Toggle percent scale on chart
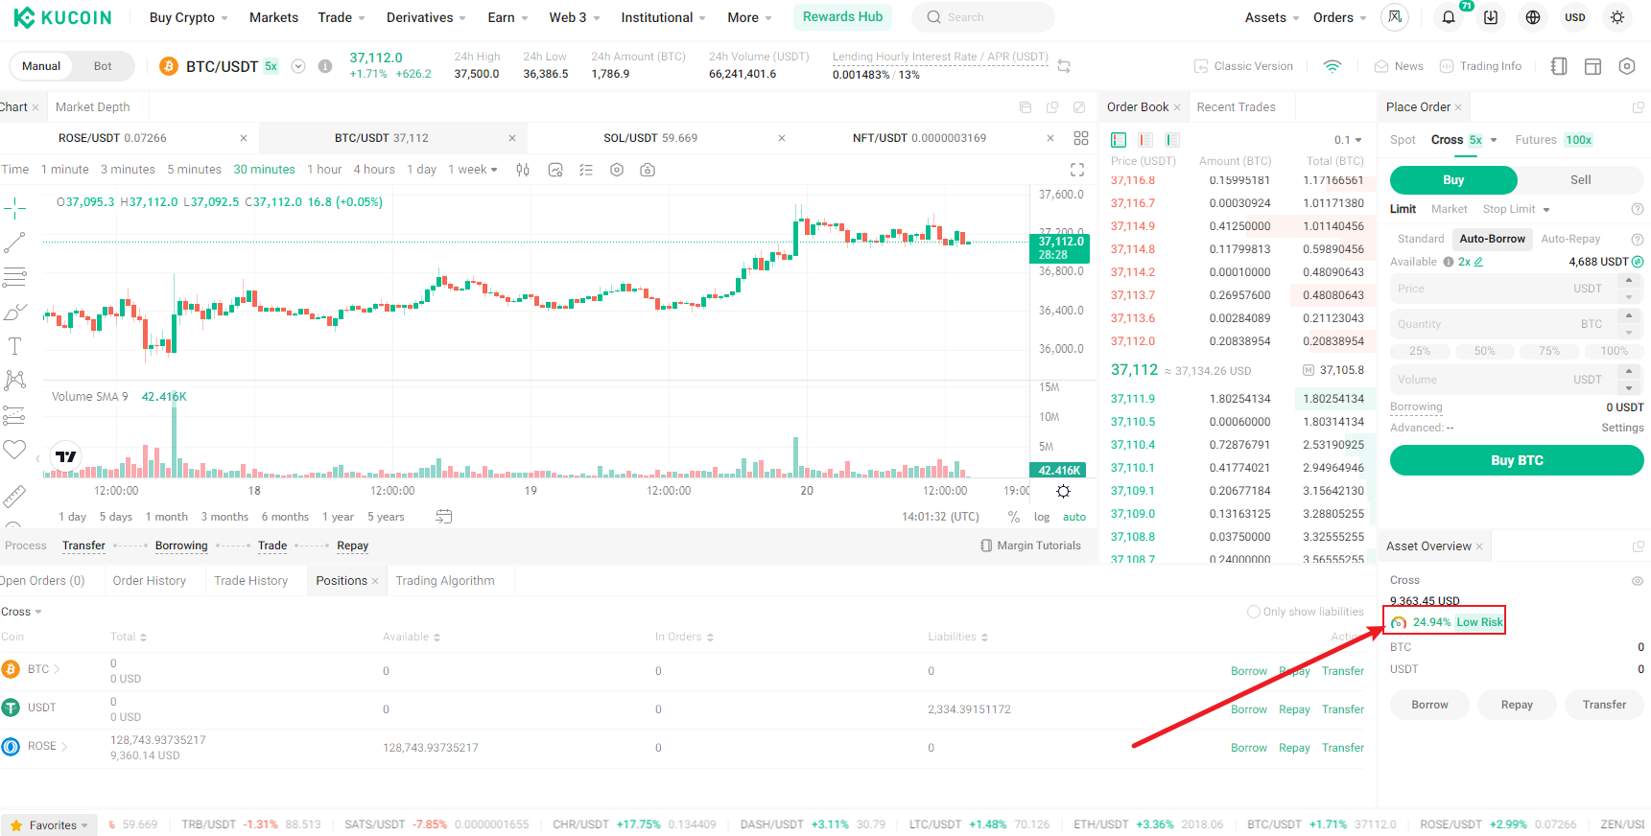This screenshot has height=836, width=1651. tap(1014, 517)
